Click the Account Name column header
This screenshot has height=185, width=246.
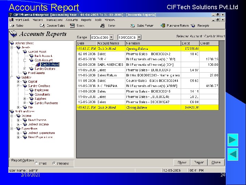point(111,43)
